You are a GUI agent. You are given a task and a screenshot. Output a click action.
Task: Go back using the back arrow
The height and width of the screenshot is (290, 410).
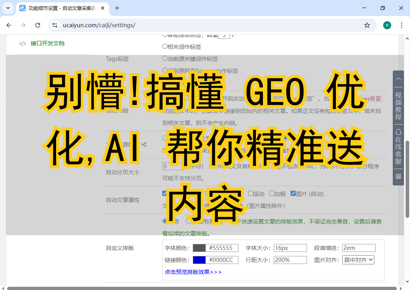coord(9,25)
